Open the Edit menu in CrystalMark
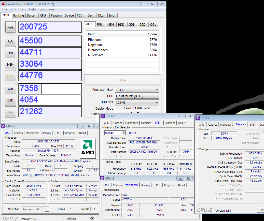The image size is (264, 221). click(x=13, y=9)
